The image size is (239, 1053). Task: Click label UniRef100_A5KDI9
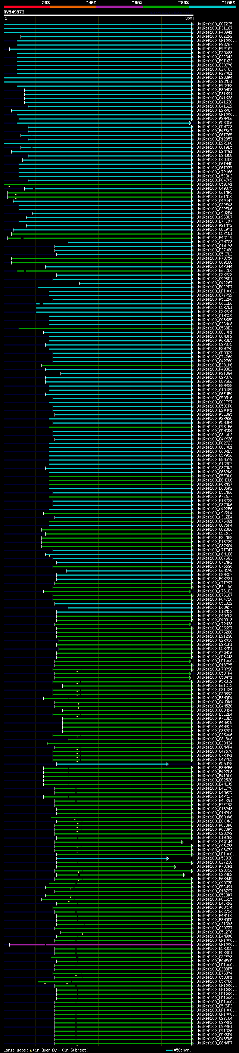coord(214,681)
